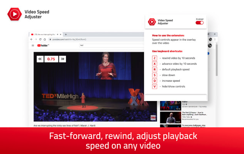Mute the tab using its speaker icon

pos(58,34)
